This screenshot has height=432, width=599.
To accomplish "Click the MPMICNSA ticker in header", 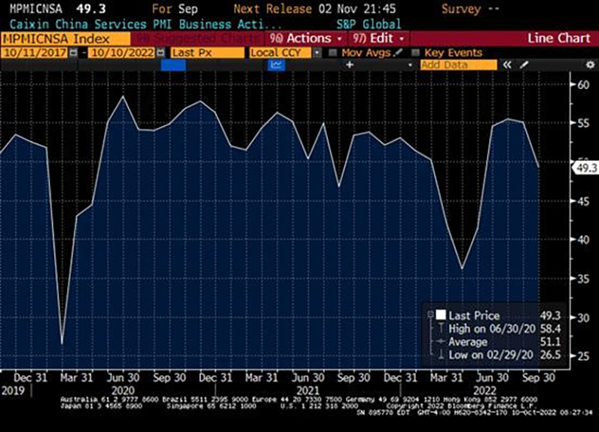I will click(35, 8).
